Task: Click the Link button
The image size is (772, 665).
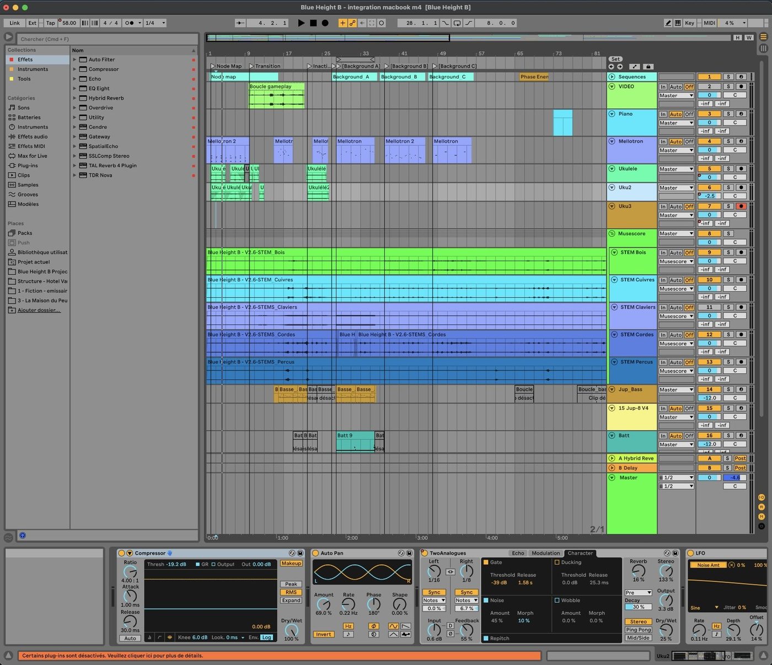Action: point(14,23)
